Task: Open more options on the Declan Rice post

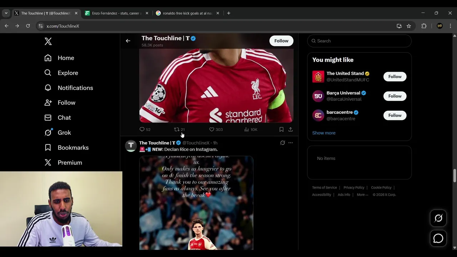Action: coord(291,143)
